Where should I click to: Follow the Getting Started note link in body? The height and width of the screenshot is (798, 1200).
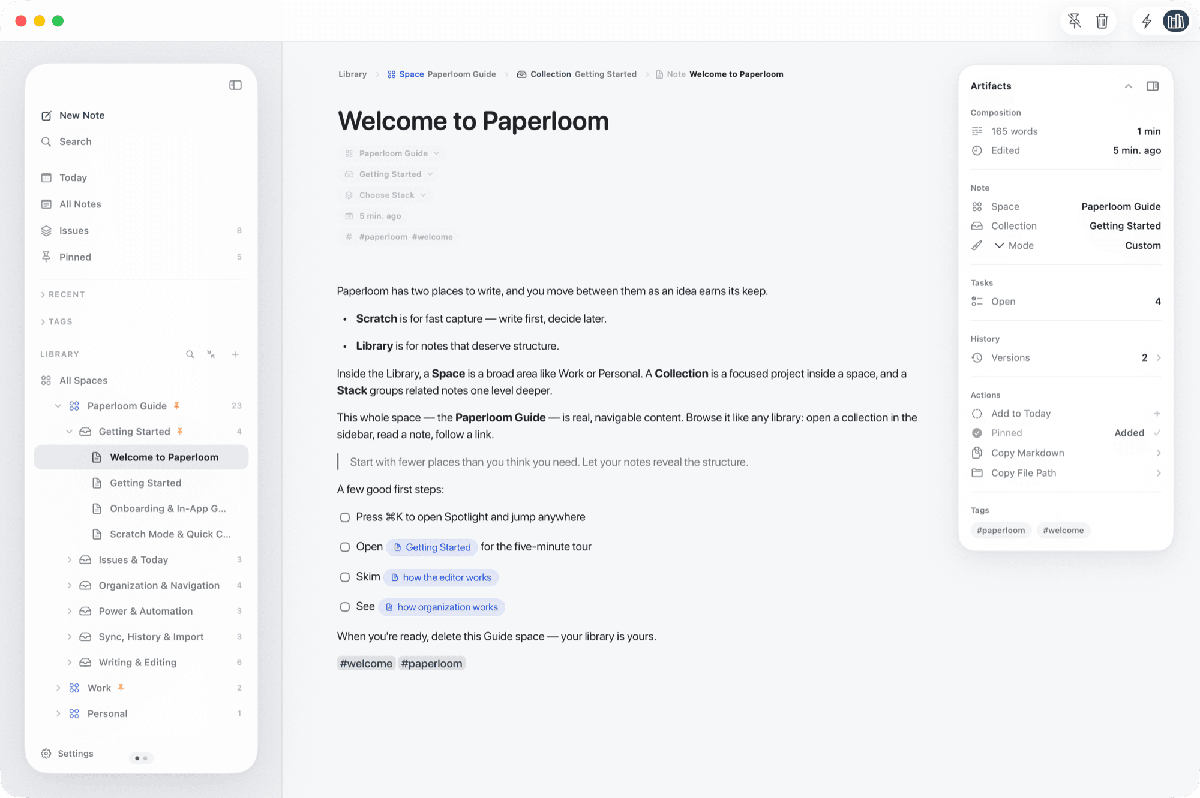[x=432, y=547]
